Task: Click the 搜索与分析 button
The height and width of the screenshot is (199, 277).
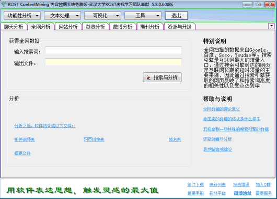Action: click(x=162, y=77)
